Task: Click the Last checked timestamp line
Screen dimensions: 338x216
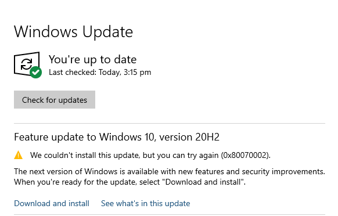Action: [x=100, y=73]
